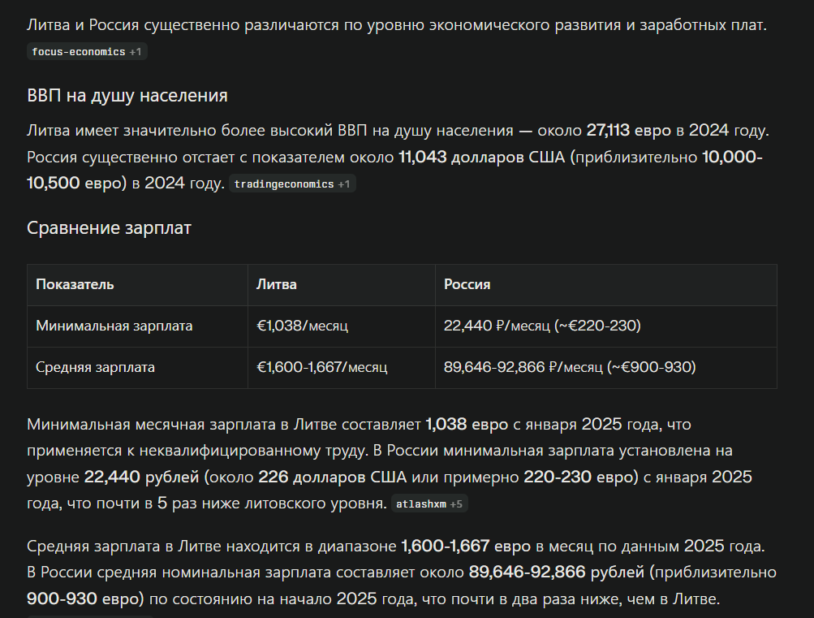Expand +1 sources beside focus-economics
This screenshot has height=618, width=814.
[x=136, y=52]
